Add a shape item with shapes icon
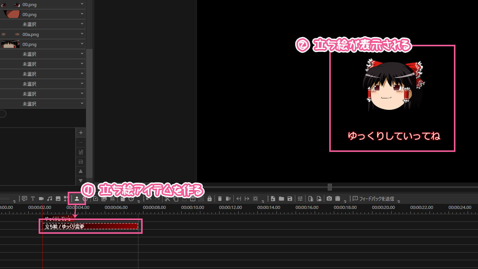478x269 pixels. coord(67,199)
